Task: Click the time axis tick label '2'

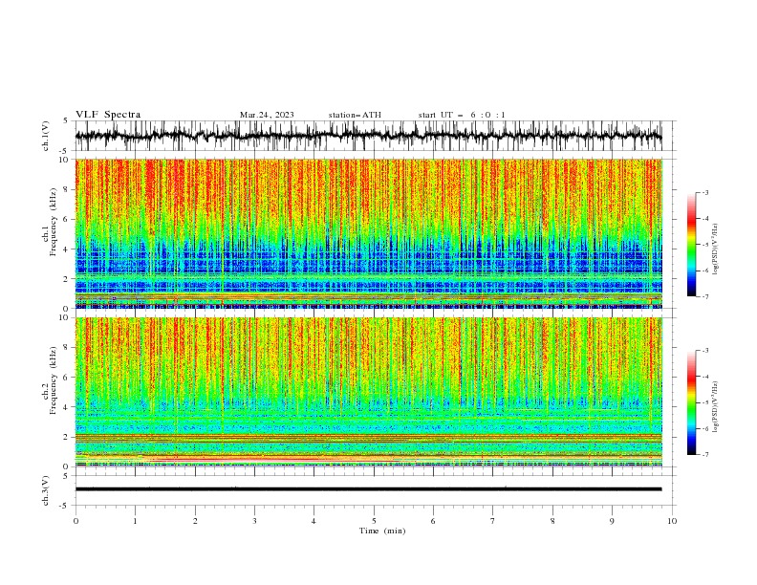Action: [195, 521]
